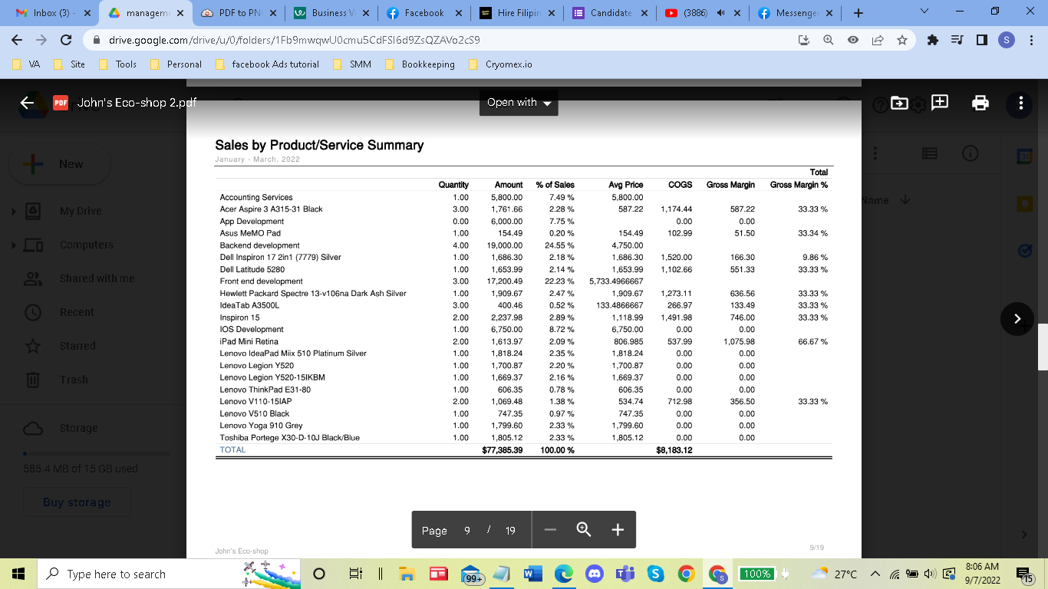Toggle the Chrome side panel
This screenshot has width=1048, height=589.
click(982, 40)
